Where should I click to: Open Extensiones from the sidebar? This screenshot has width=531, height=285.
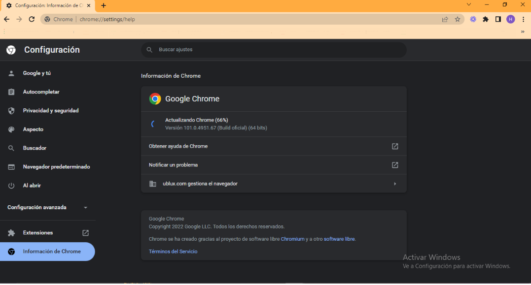(47, 233)
